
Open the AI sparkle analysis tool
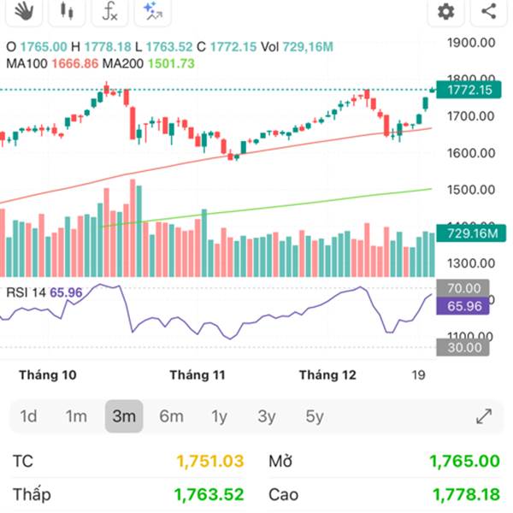[152, 11]
